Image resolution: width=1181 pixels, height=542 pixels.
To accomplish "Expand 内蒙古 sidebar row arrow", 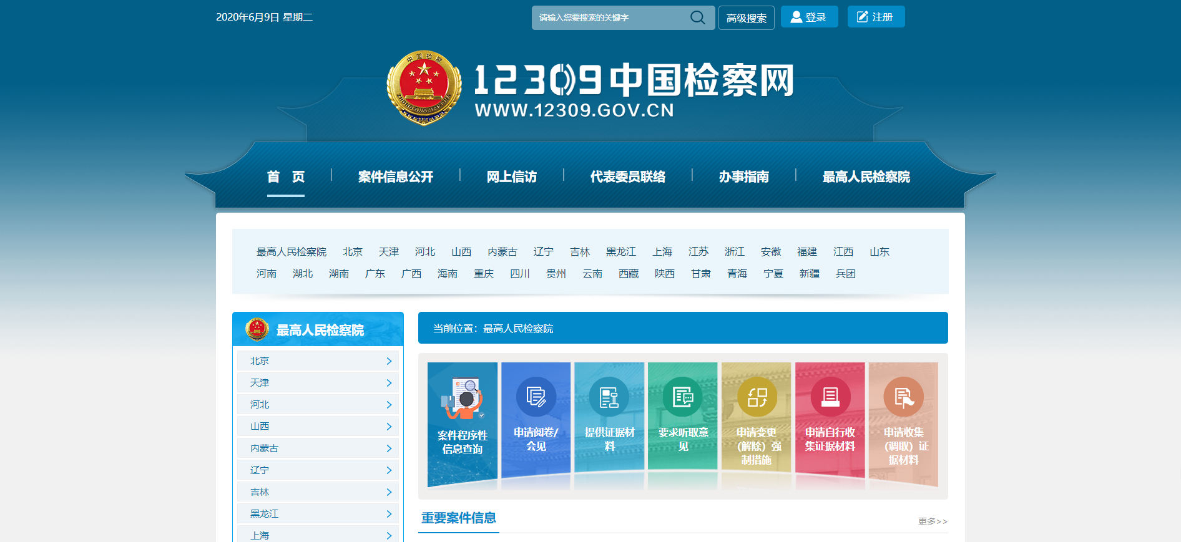I will click(389, 448).
